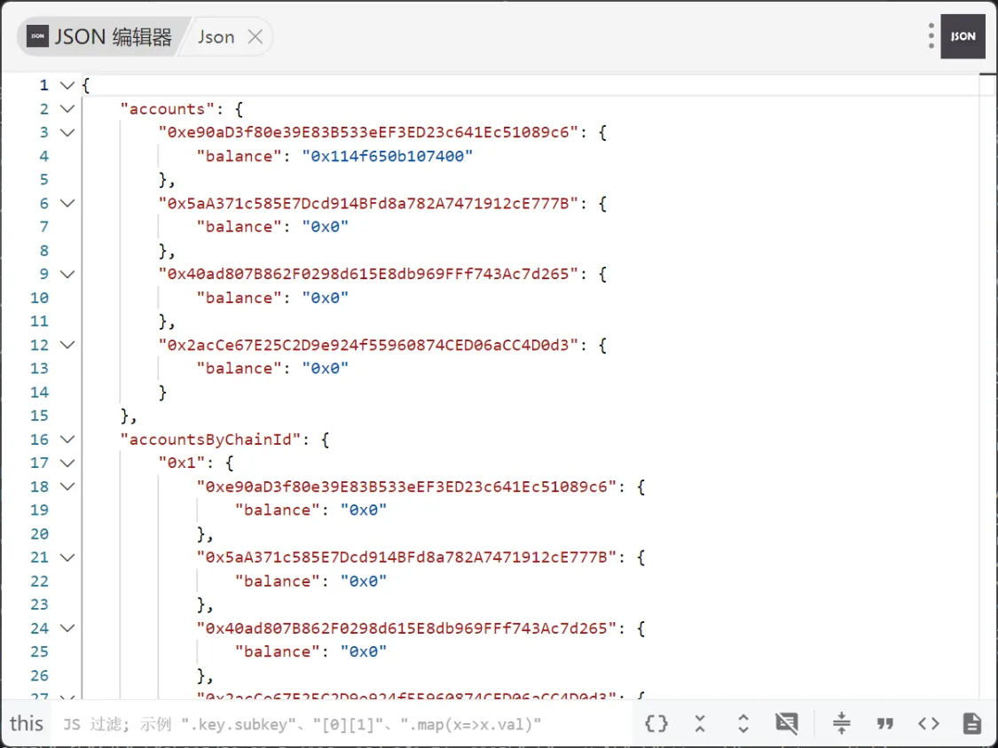
Task: Collapse the "accountsByChainId" fold arrow on line 16
Action: tap(67, 440)
